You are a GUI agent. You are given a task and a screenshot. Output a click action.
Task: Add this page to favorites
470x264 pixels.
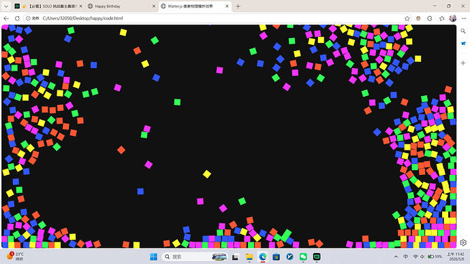coord(407,18)
